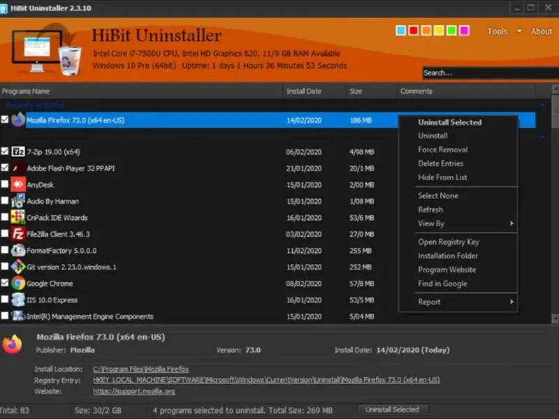Click the Mozilla Firefox icon in the list
Viewport: 559px width, 419px height.
pyautogui.click(x=18, y=119)
